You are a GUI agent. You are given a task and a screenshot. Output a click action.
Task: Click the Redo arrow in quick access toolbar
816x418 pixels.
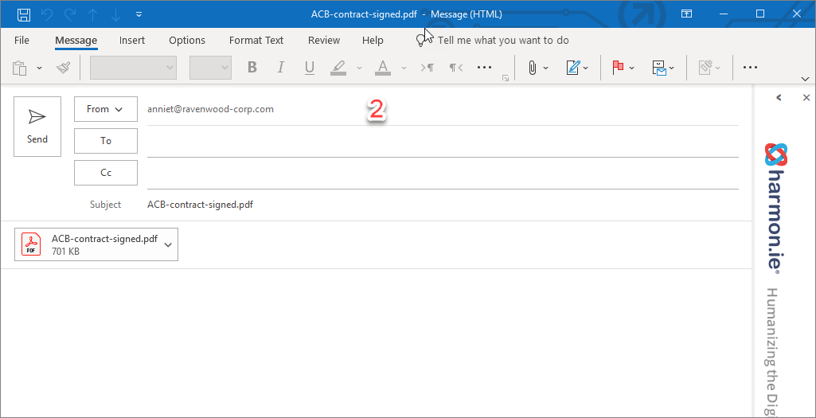(x=70, y=14)
